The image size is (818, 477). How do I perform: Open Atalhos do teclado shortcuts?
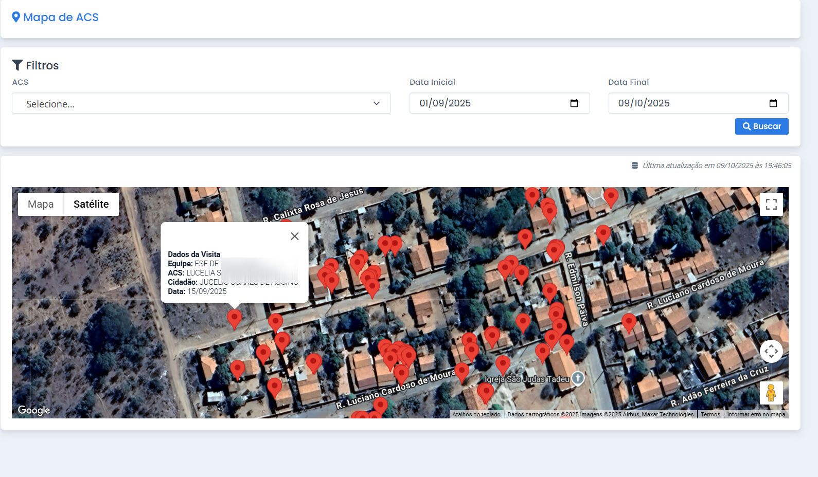476,414
